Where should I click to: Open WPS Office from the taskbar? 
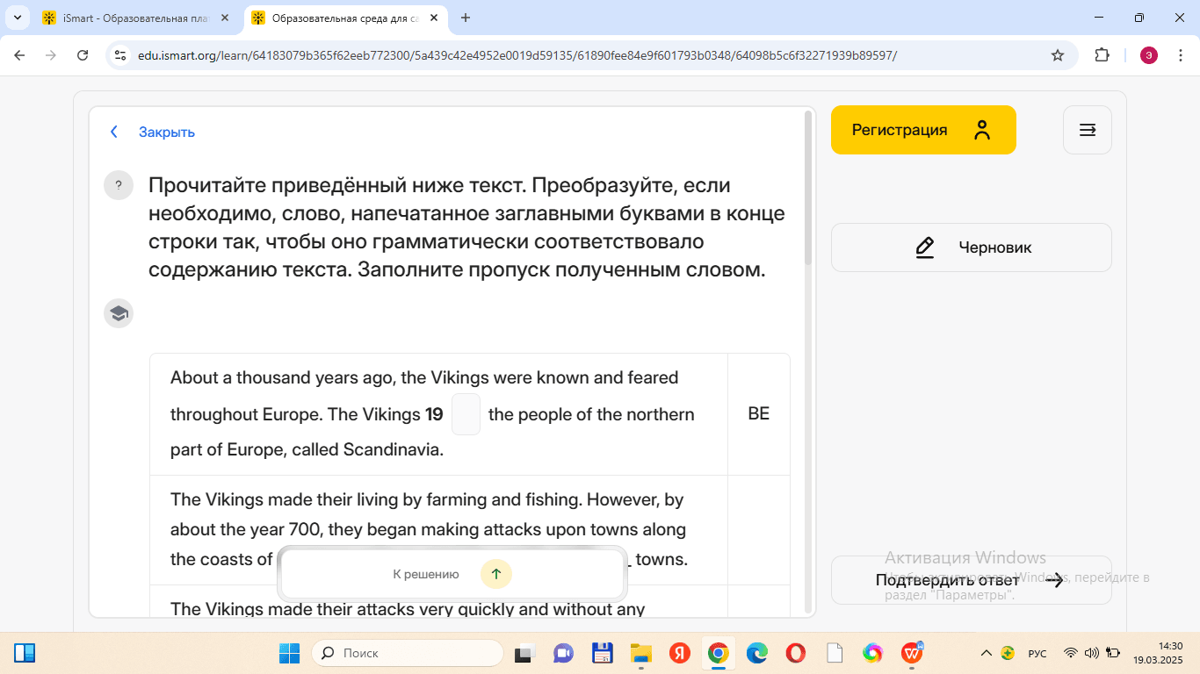coord(912,653)
